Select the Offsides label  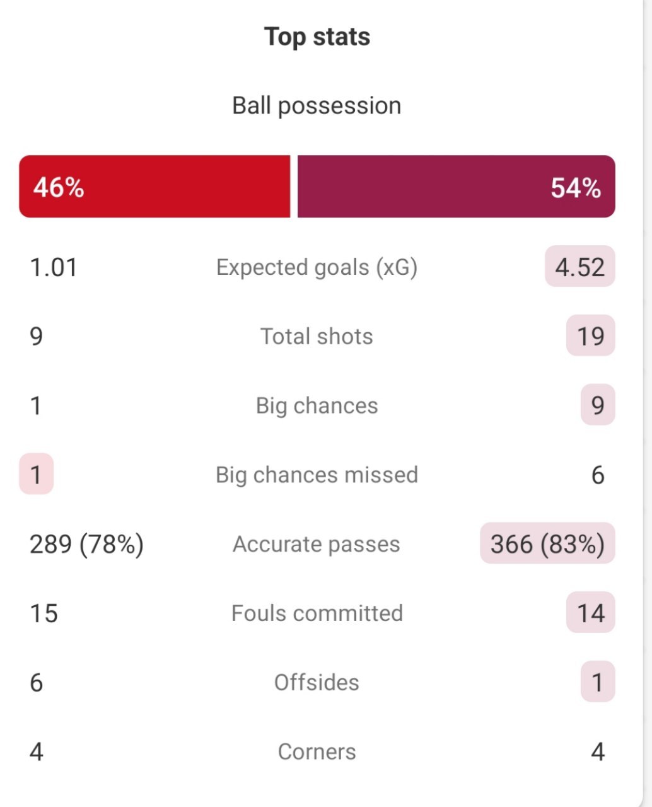pyautogui.click(x=317, y=682)
